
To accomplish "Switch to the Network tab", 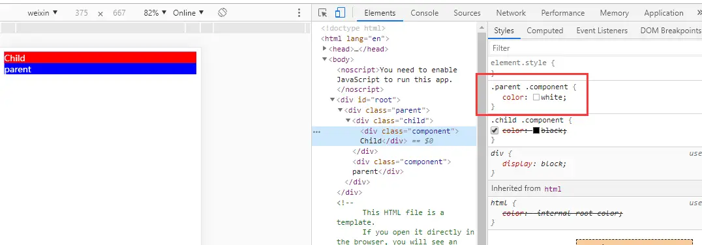I will click(510, 13).
